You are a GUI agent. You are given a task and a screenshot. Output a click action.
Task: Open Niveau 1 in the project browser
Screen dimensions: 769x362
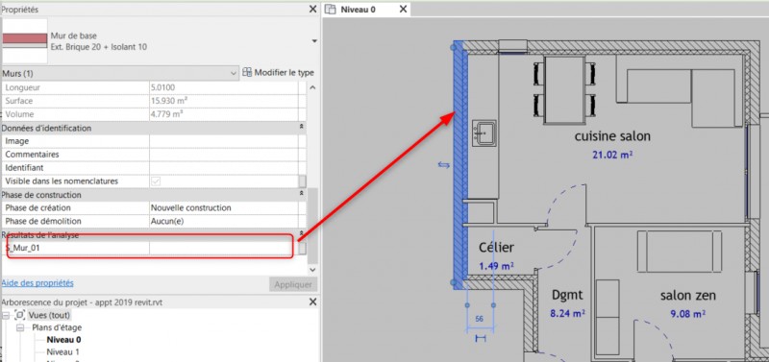pos(63,351)
